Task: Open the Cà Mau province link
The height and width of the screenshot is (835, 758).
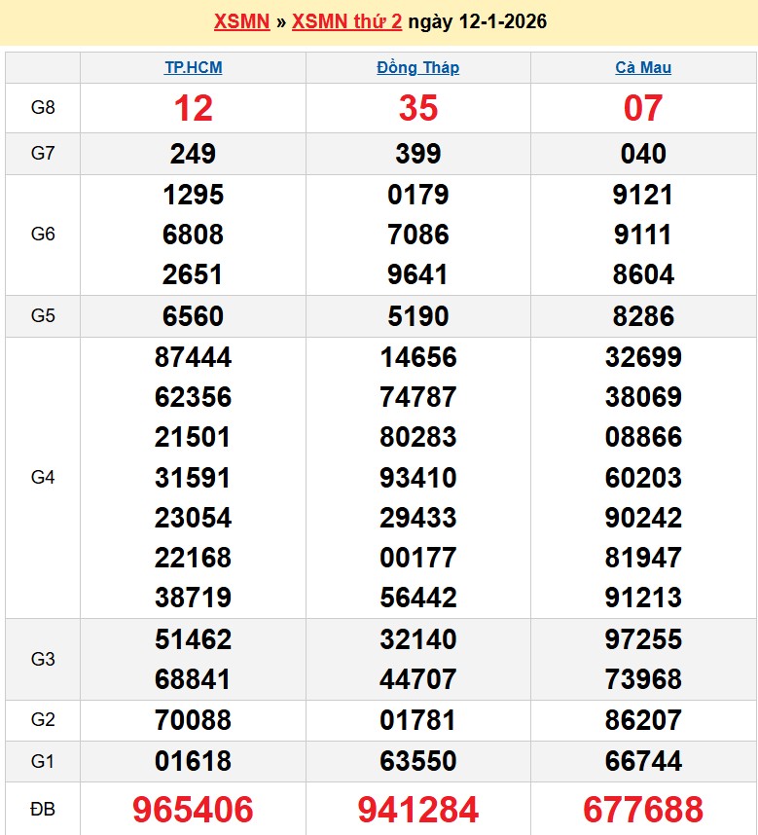Action: (643, 68)
